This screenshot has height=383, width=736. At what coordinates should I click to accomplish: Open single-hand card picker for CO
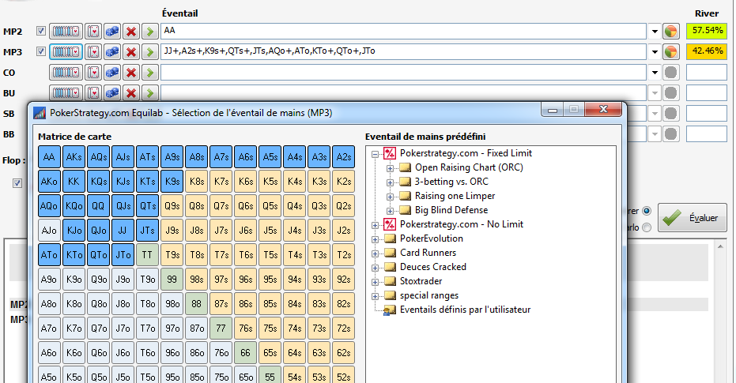coord(93,72)
